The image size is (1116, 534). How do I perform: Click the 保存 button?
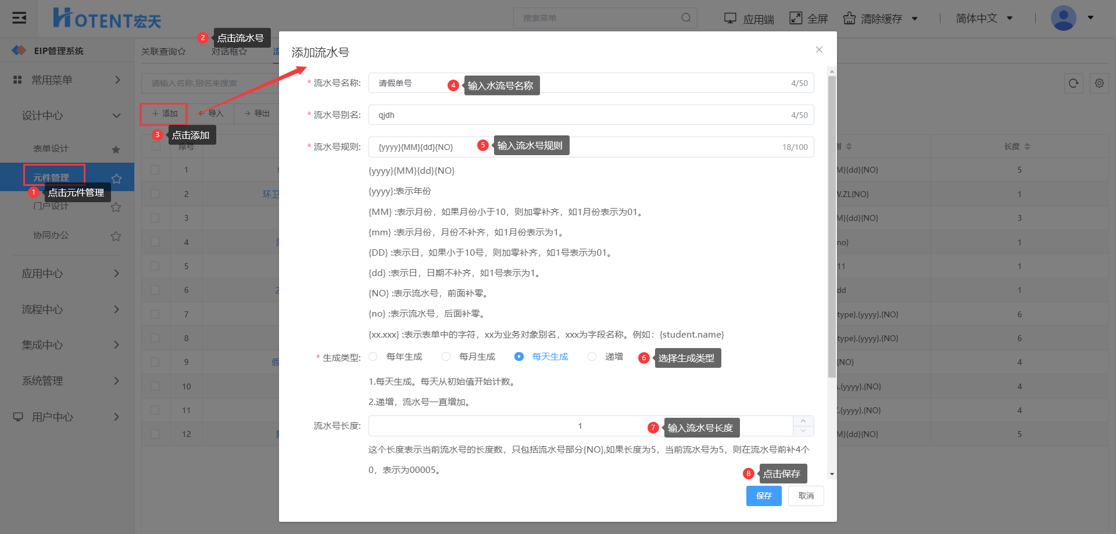coord(763,496)
